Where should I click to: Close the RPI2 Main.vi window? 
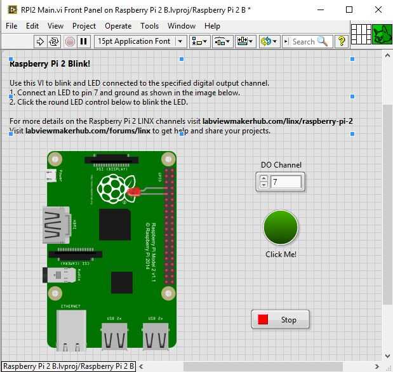(378, 10)
